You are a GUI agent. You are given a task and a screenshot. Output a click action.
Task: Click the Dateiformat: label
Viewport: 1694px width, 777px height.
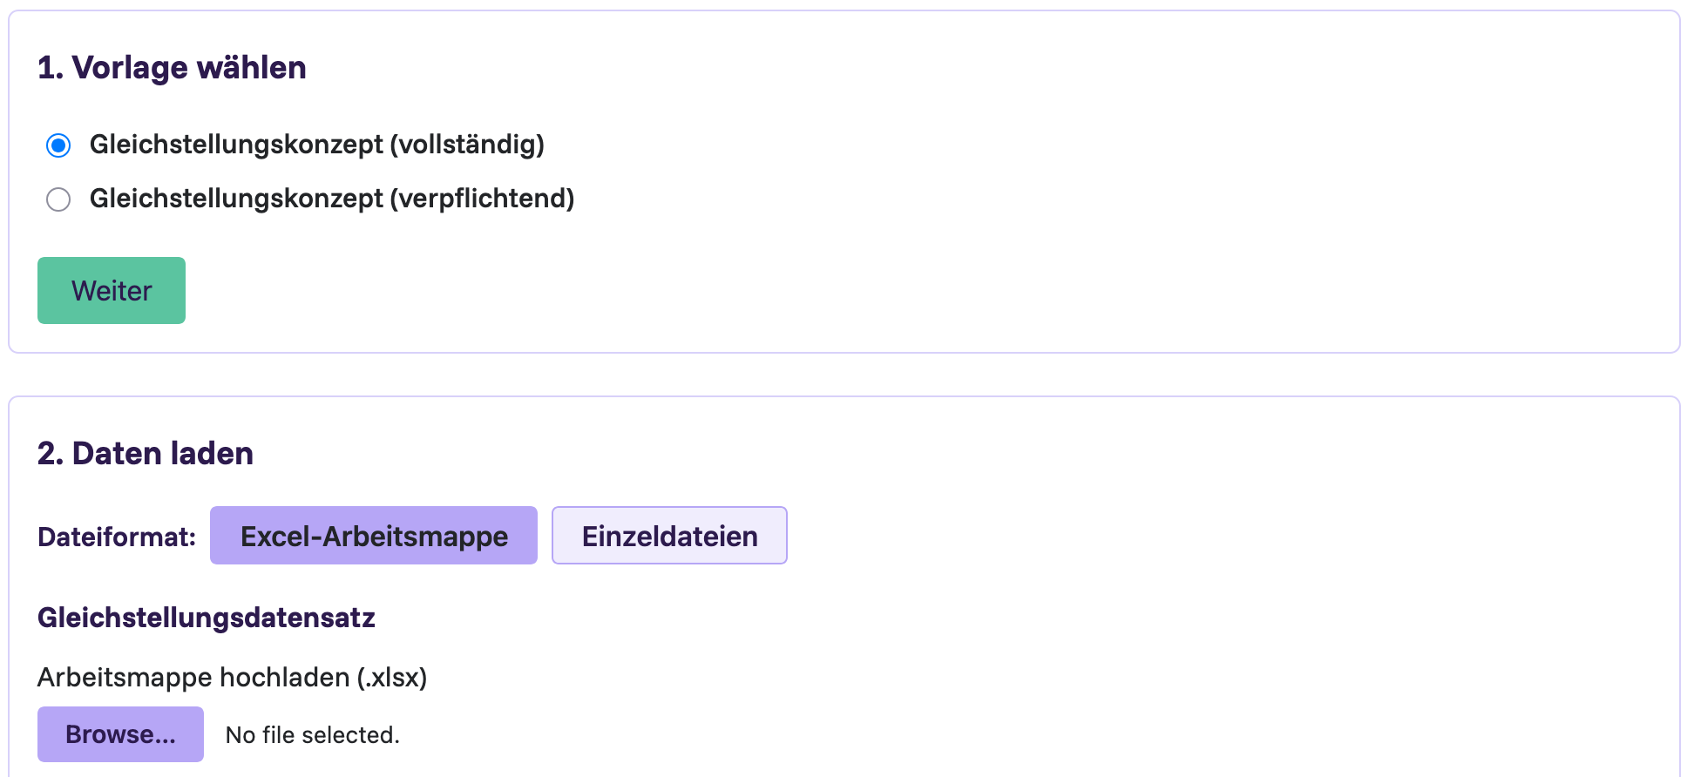coord(117,537)
